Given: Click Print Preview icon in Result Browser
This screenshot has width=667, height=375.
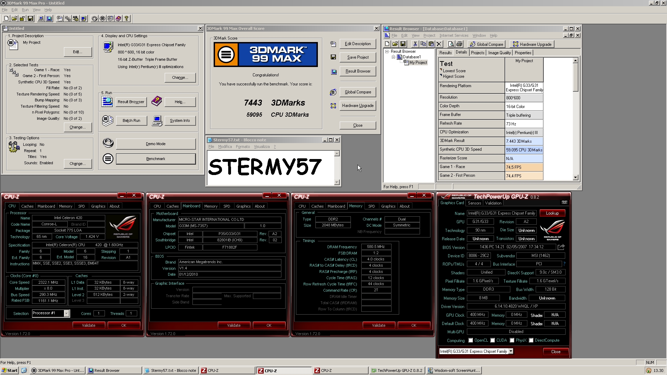Looking at the screenshot, I should (451, 44).
